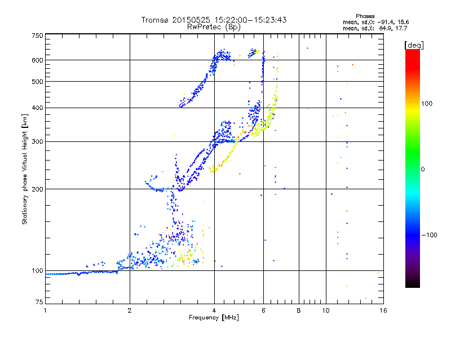Click the x-axis tick label '2'
The image size is (451, 338).
coord(130,310)
